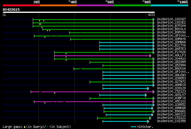191x129 pixels.
Task: Click the cyan arrowhead of UniRef100_Q39129 hit
Action: [x=148, y=88]
